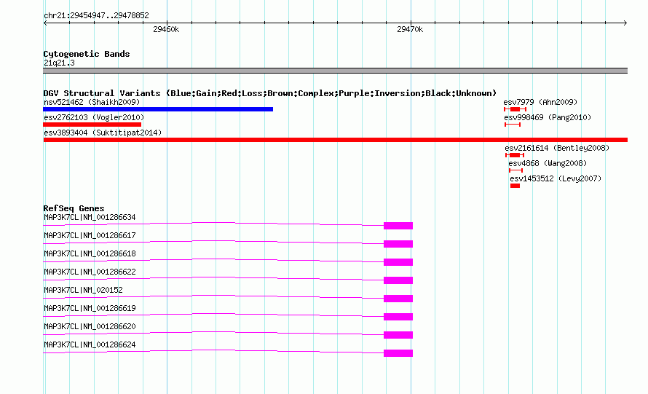Viewport: 648px width, 394px height.
Task: Open the esv1453512 (Levy2007) label
Action: pyautogui.click(x=556, y=178)
